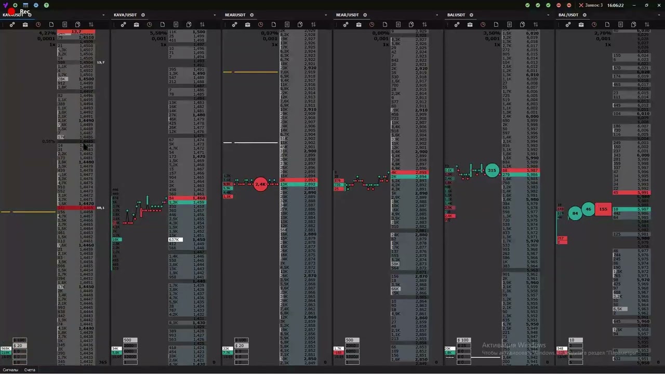
Task: Close the NEARUSDT tab
Action: 252,15
